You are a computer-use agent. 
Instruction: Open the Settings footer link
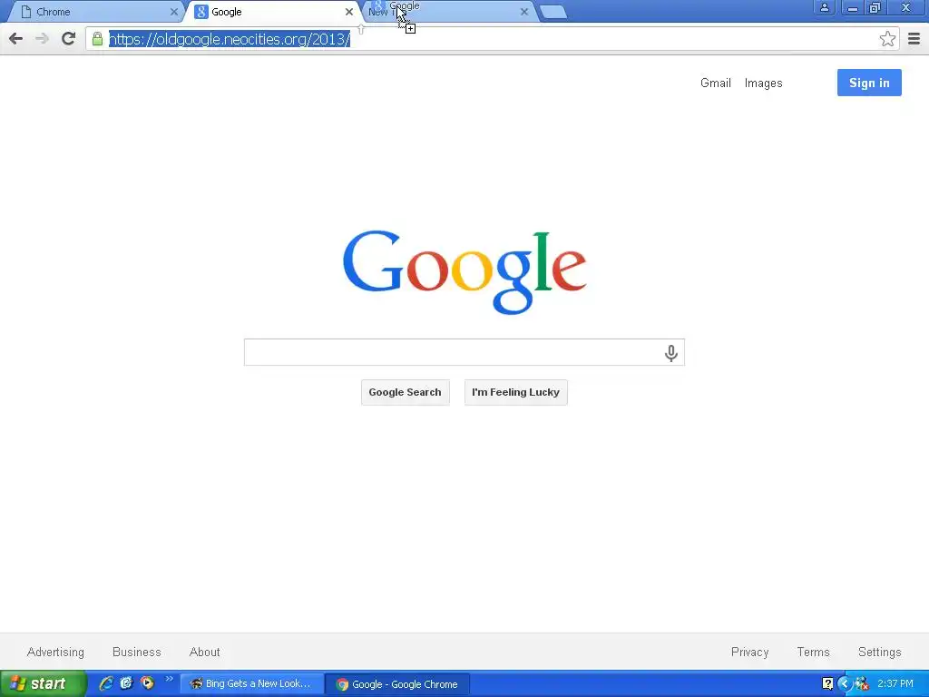point(879,652)
